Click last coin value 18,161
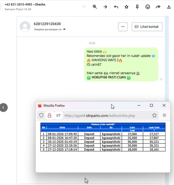This screenshot has width=174, height=185. [x=154, y=149]
